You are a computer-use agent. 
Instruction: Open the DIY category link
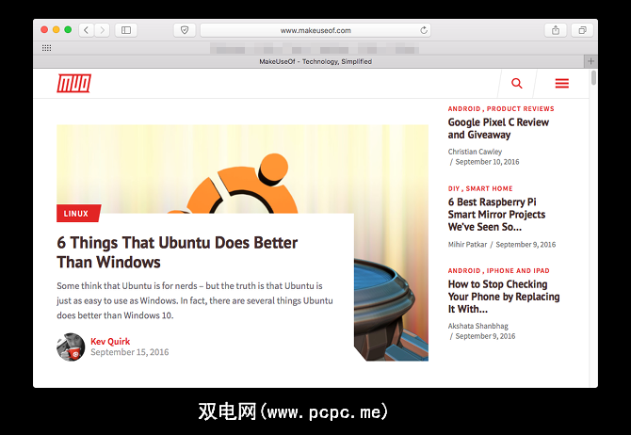pyautogui.click(x=454, y=188)
